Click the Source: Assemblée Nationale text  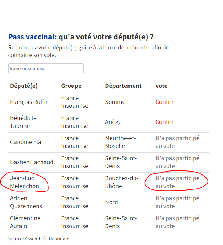point(38,239)
